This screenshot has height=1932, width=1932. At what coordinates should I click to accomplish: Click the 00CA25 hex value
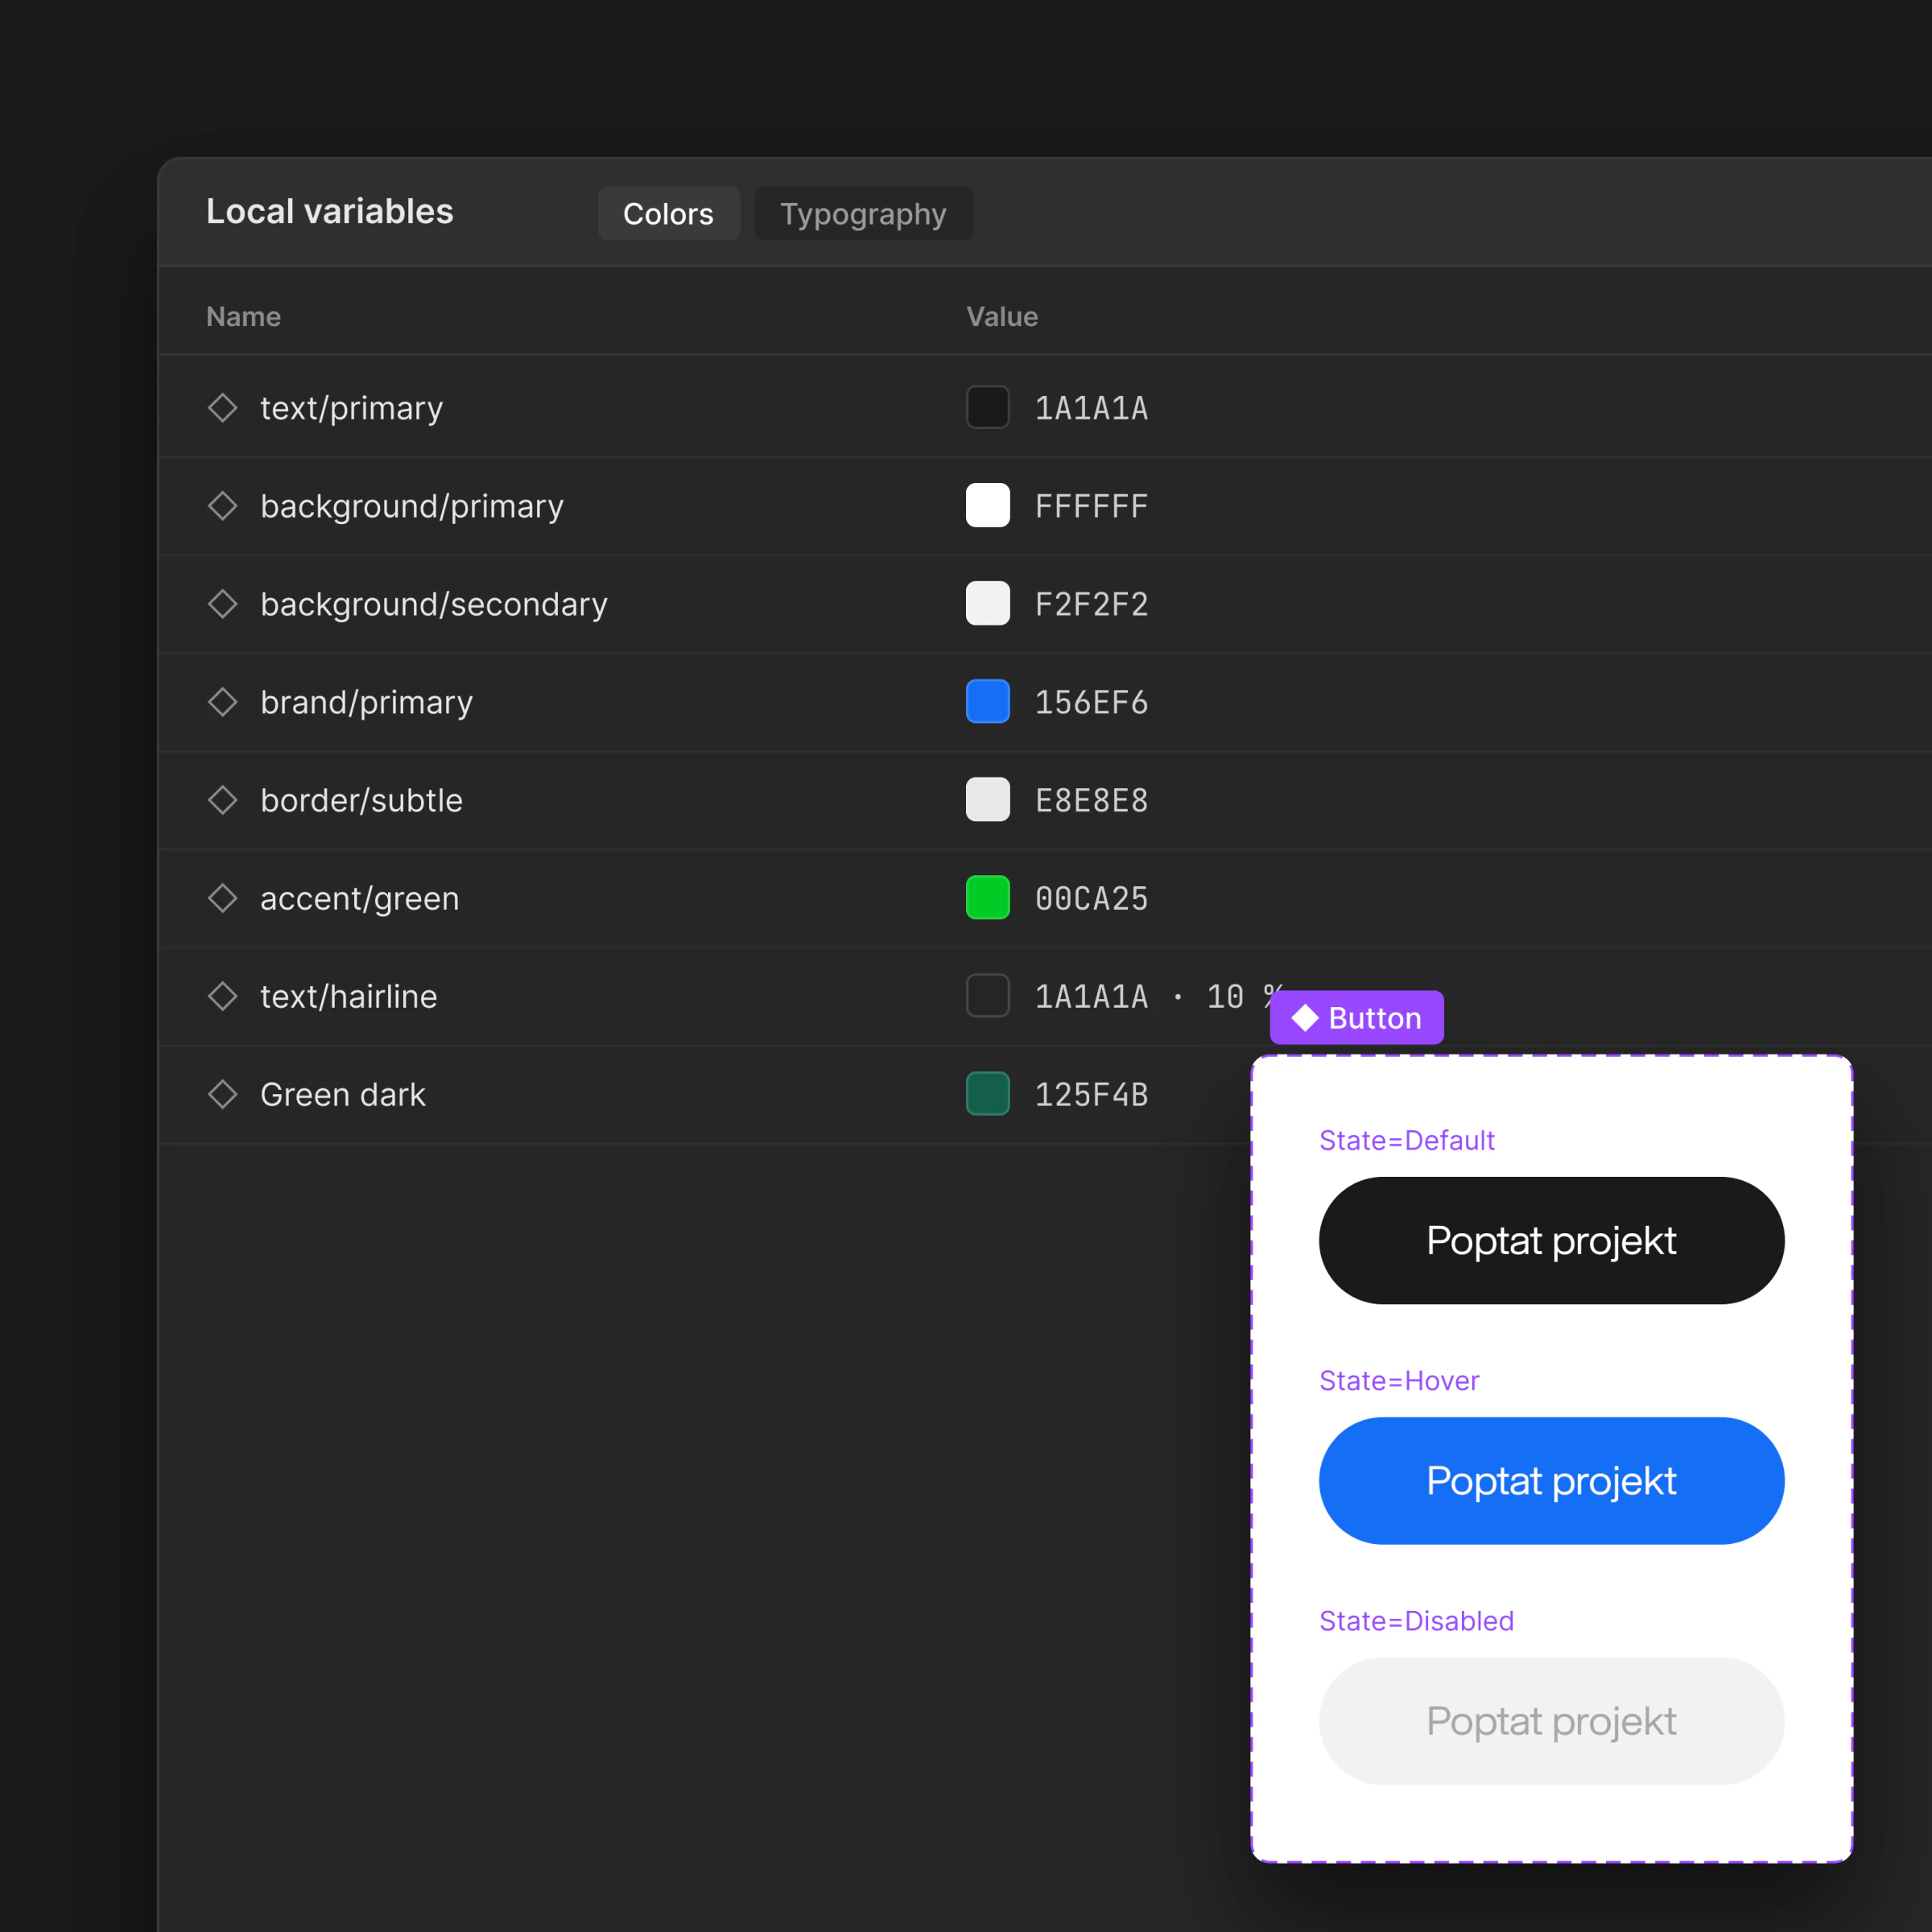(x=1091, y=898)
